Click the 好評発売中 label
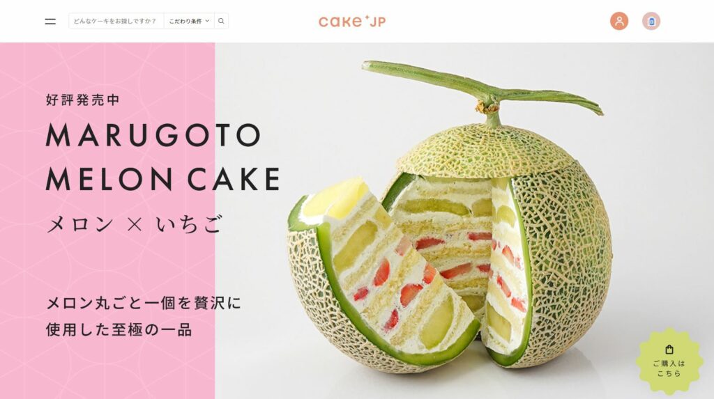The image size is (714, 399). 83,100
